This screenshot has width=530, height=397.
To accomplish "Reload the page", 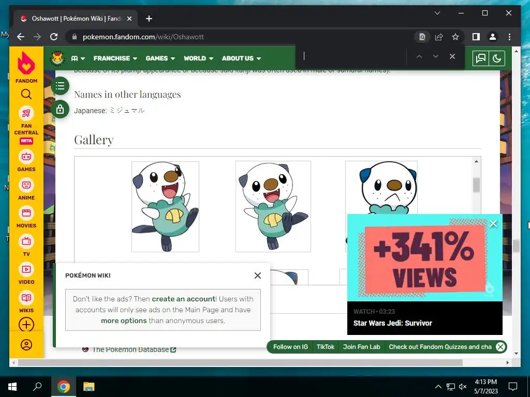I will (54, 37).
